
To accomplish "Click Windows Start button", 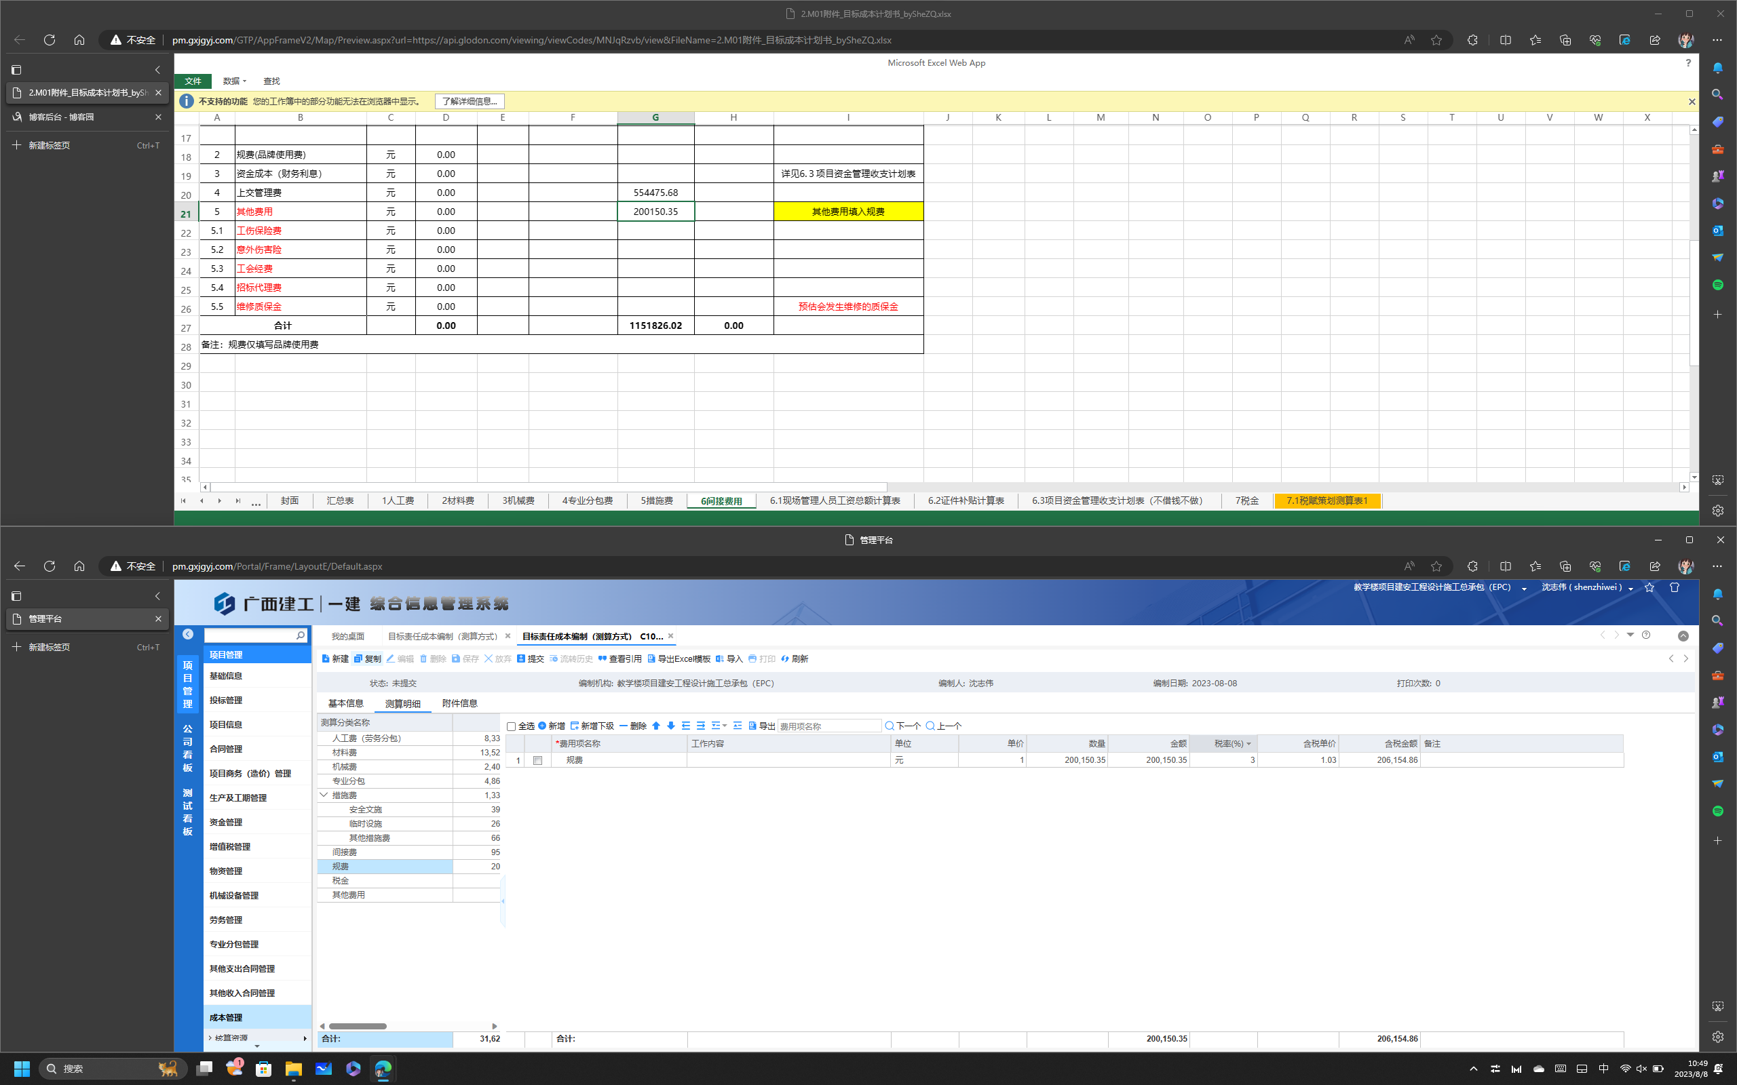I will click(x=22, y=1069).
